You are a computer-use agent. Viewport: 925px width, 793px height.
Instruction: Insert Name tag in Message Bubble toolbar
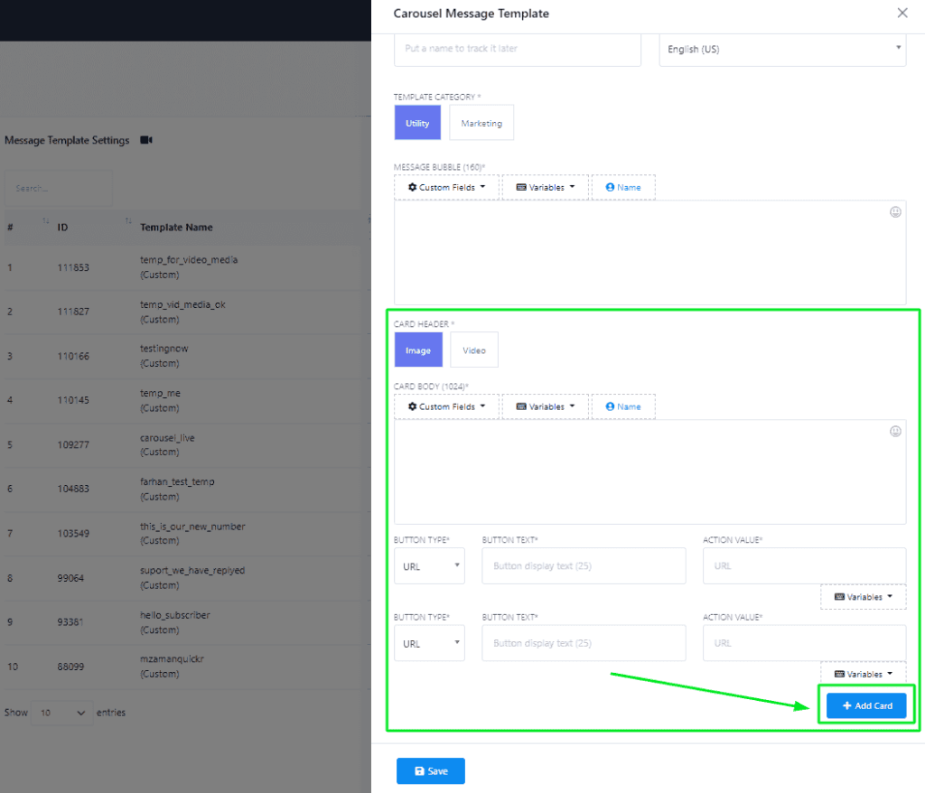pos(623,188)
